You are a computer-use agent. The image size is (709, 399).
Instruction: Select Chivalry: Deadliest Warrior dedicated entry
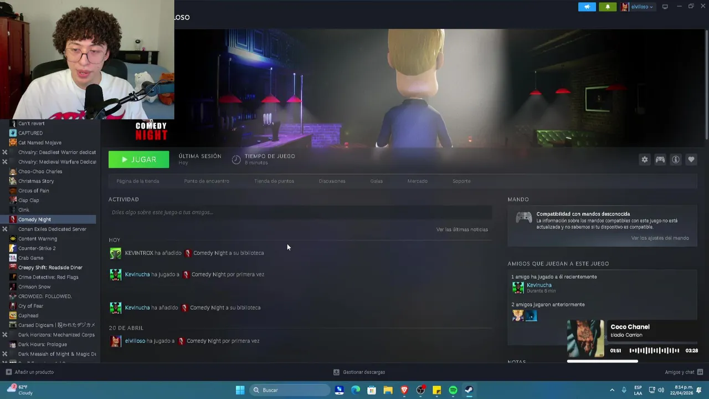pyautogui.click(x=56, y=152)
